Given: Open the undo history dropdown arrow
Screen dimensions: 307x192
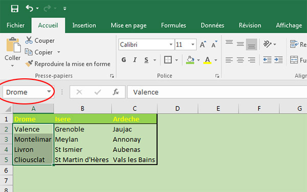Looking at the screenshot, I should pyautogui.click(x=37, y=8).
